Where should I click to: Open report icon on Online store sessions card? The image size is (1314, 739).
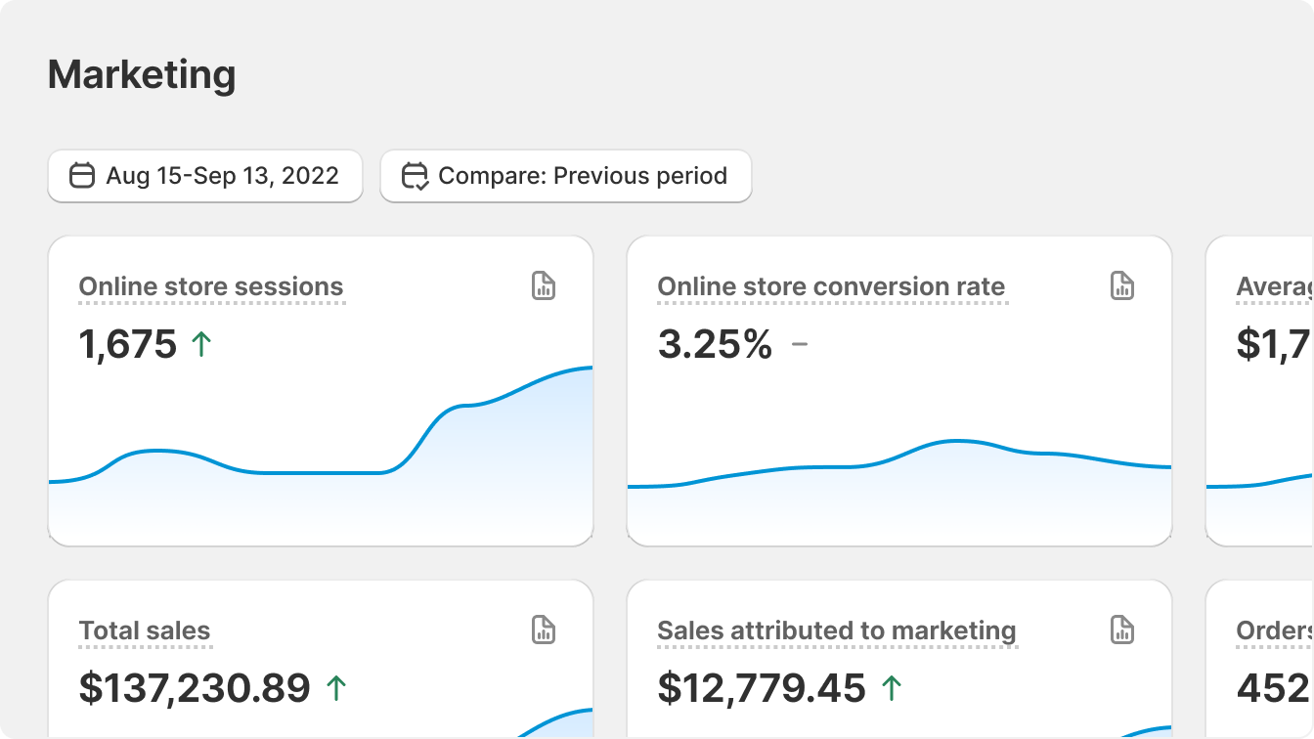coord(544,285)
